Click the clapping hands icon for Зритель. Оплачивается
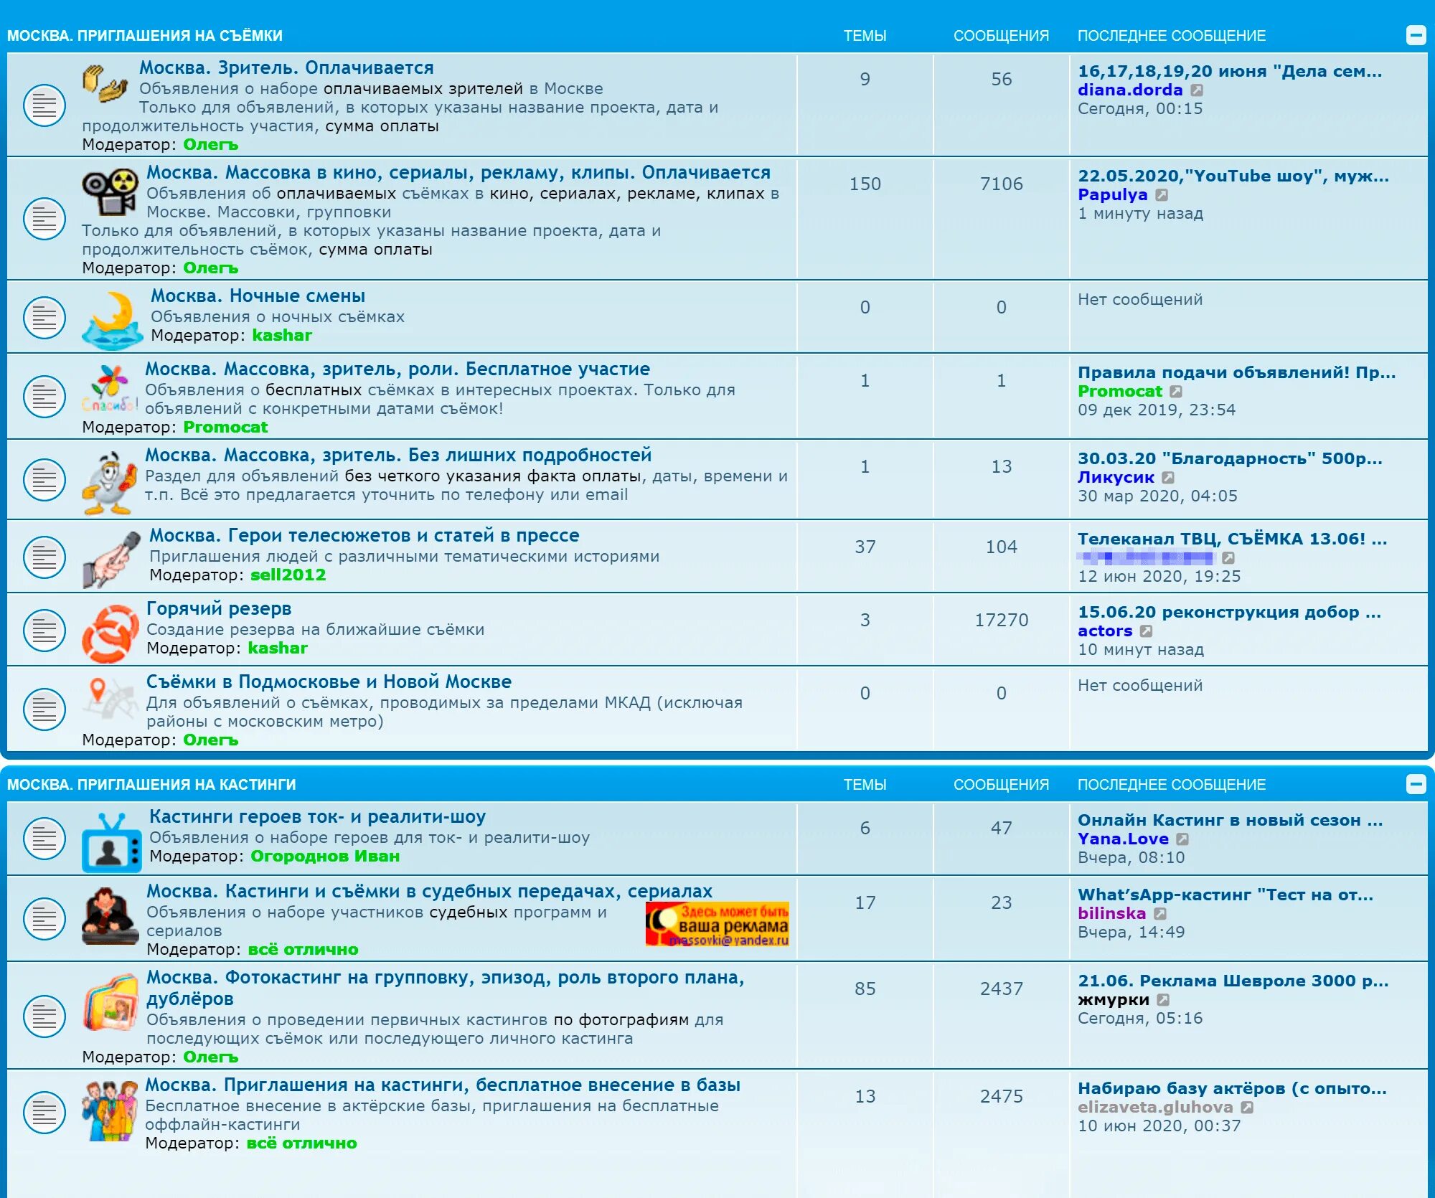1435x1198 pixels. 105,83
